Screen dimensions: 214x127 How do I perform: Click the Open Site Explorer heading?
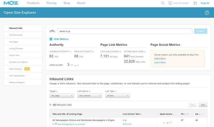(x=20, y=12)
